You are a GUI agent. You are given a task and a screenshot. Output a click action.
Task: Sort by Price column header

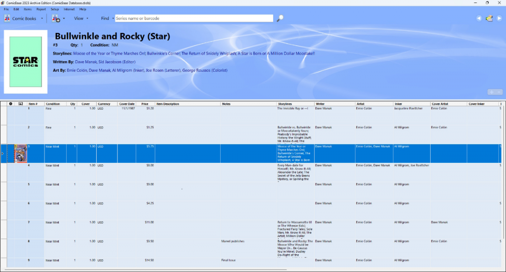[146, 104]
